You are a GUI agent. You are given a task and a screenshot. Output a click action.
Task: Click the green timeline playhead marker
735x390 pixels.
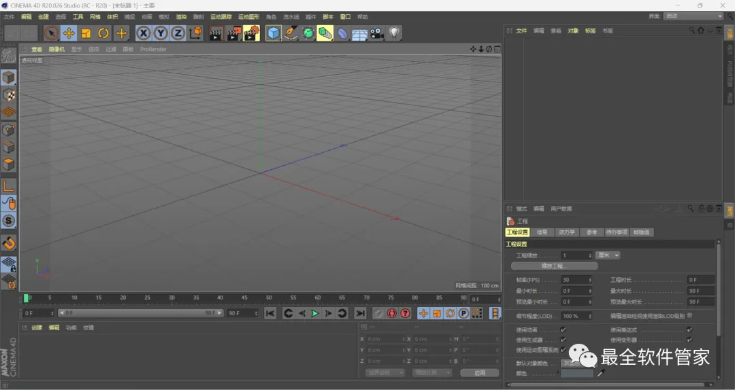coord(27,298)
